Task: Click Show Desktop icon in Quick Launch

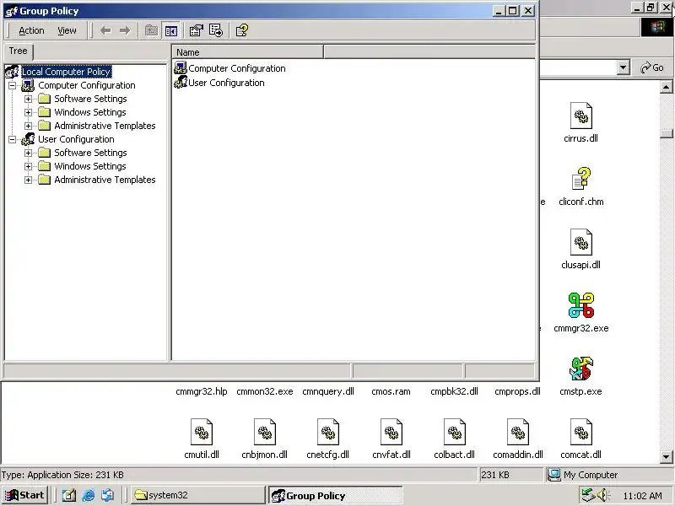Action: (x=69, y=495)
